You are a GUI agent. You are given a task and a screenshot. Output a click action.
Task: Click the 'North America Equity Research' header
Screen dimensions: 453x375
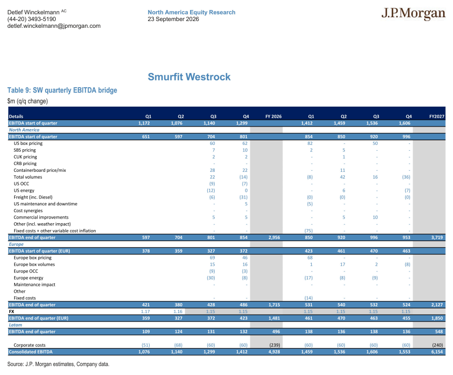coord(192,13)
